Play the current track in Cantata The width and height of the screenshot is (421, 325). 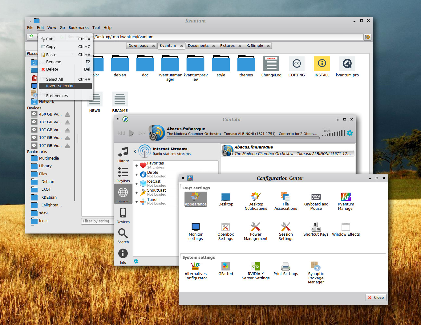tap(132, 133)
